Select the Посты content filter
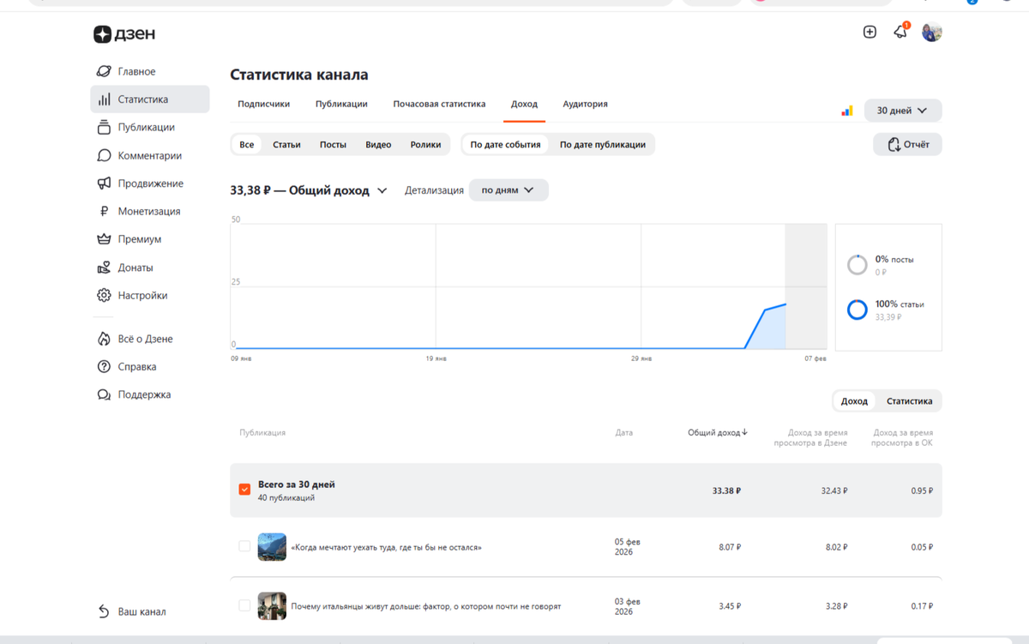 coord(333,145)
